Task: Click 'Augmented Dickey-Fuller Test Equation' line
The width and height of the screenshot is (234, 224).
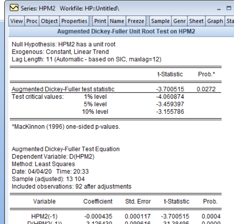Action: tap(66, 149)
